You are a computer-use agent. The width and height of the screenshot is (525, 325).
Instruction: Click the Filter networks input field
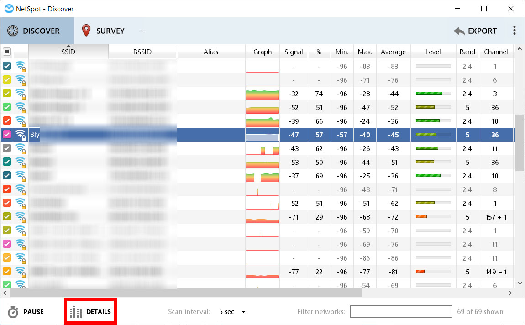401,312
